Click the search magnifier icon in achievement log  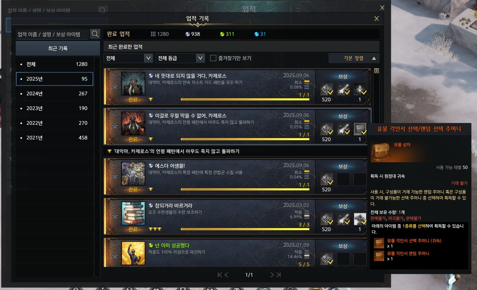click(95, 34)
